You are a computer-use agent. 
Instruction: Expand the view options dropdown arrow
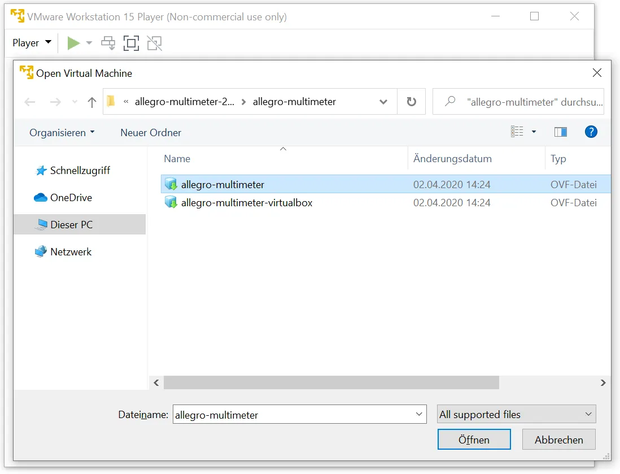pos(534,132)
